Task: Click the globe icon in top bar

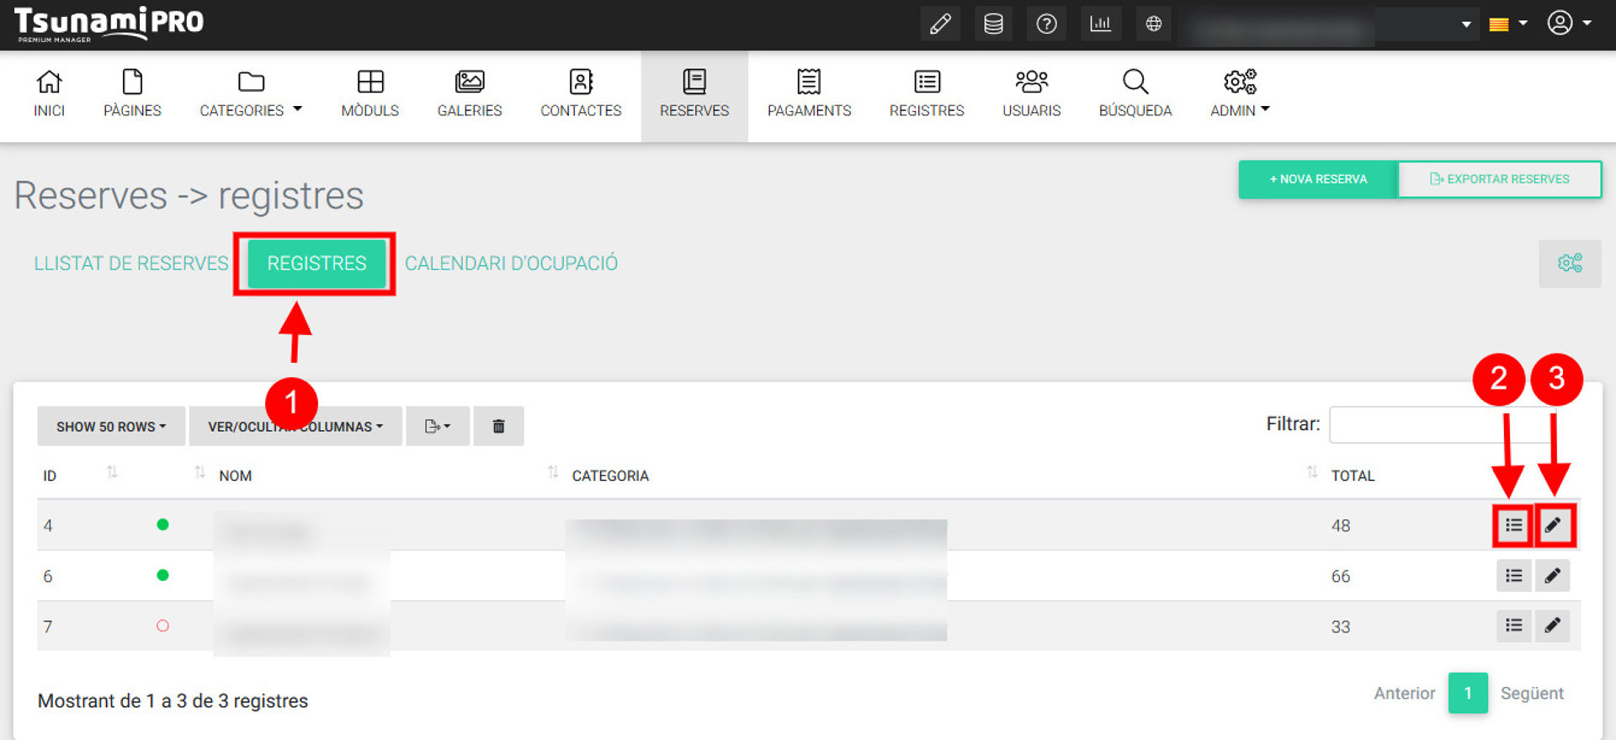Action: 1153,24
